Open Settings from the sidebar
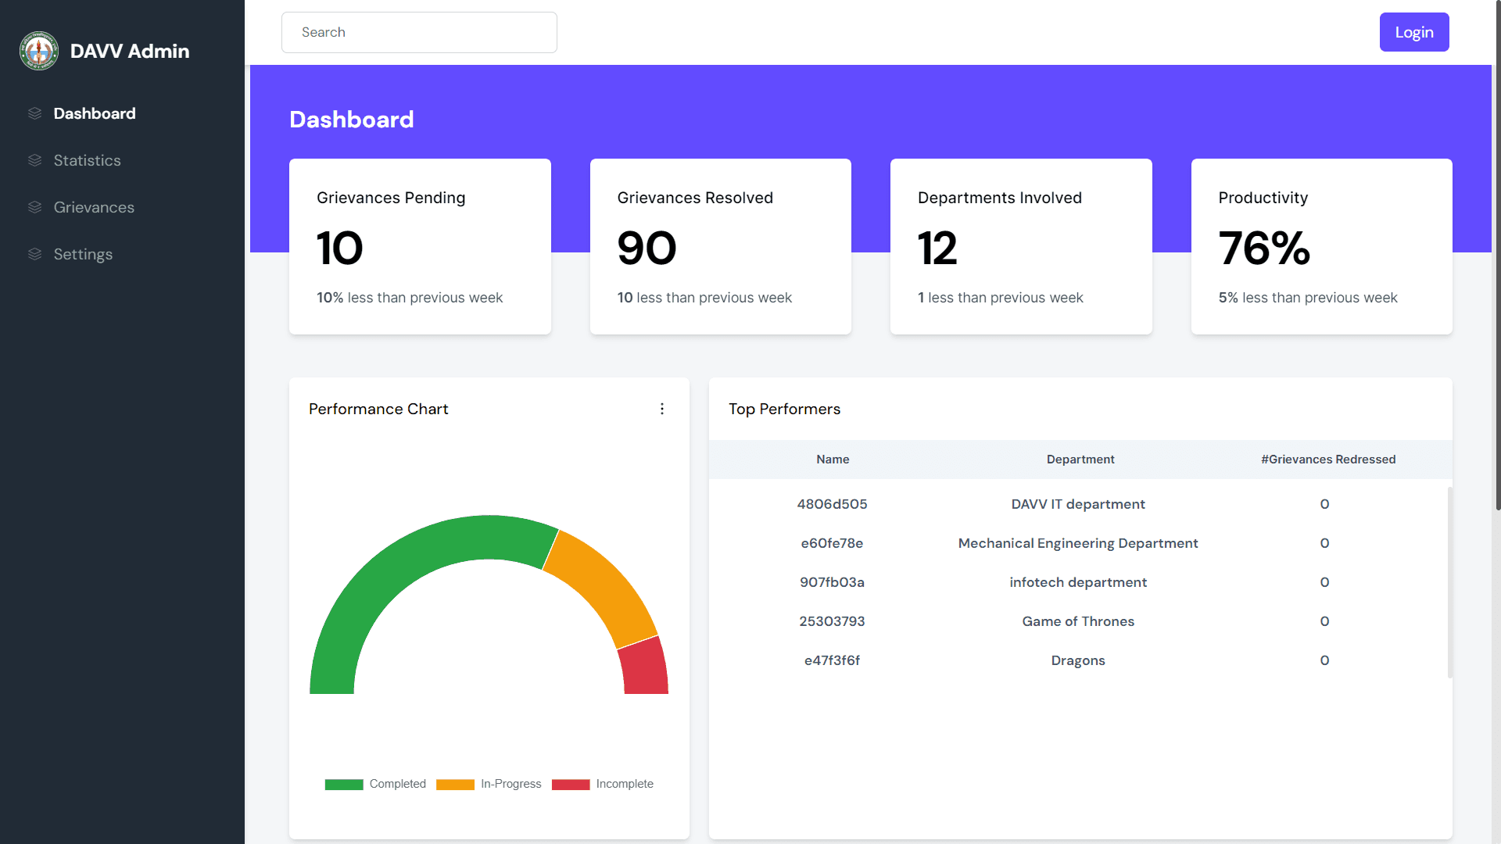Viewport: 1501px width, 844px height. click(x=83, y=254)
